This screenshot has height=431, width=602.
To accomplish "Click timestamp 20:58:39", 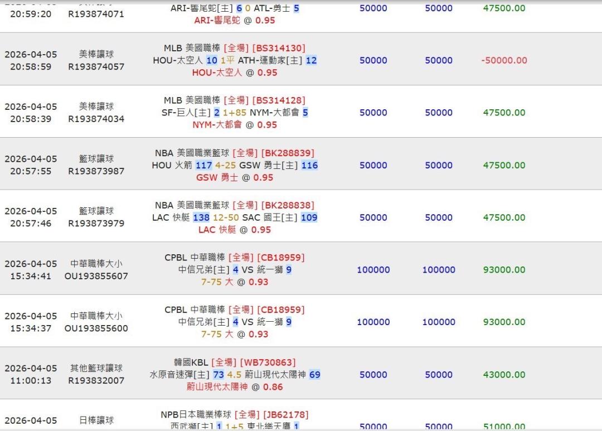I will pyautogui.click(x=31, y=119).
